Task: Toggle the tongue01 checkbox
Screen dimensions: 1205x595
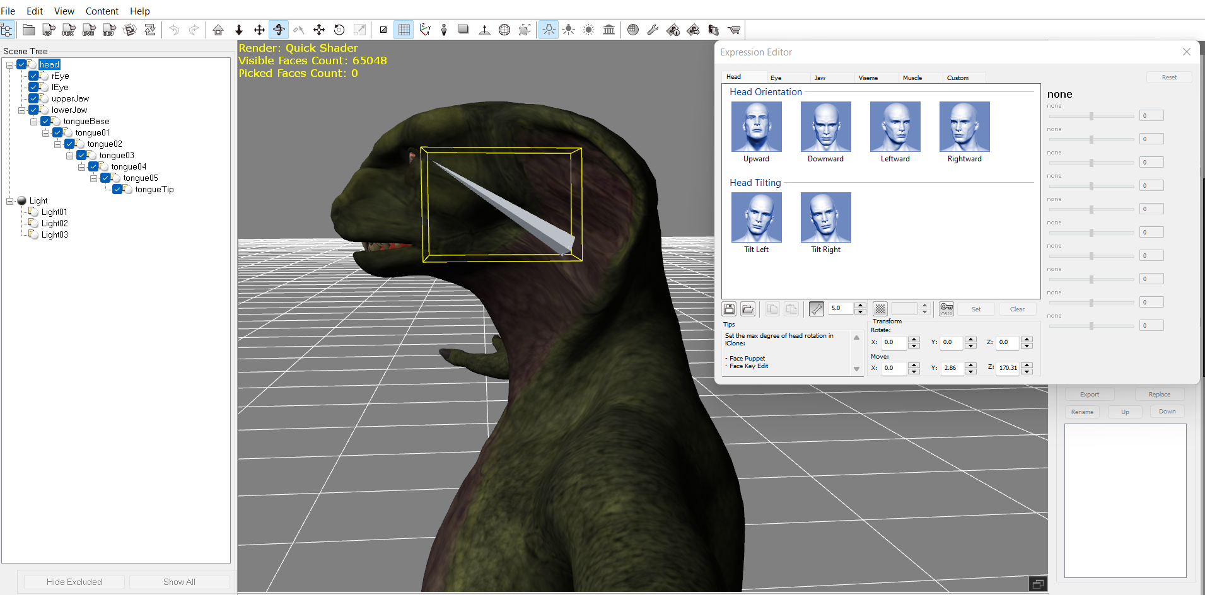Action: (57, 132)
